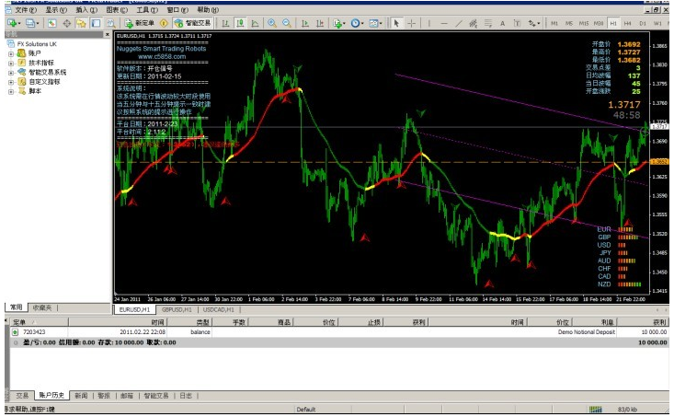Open the 新闻 terminal tab
The image size is (674, 417).
click(x=81, y=396)
